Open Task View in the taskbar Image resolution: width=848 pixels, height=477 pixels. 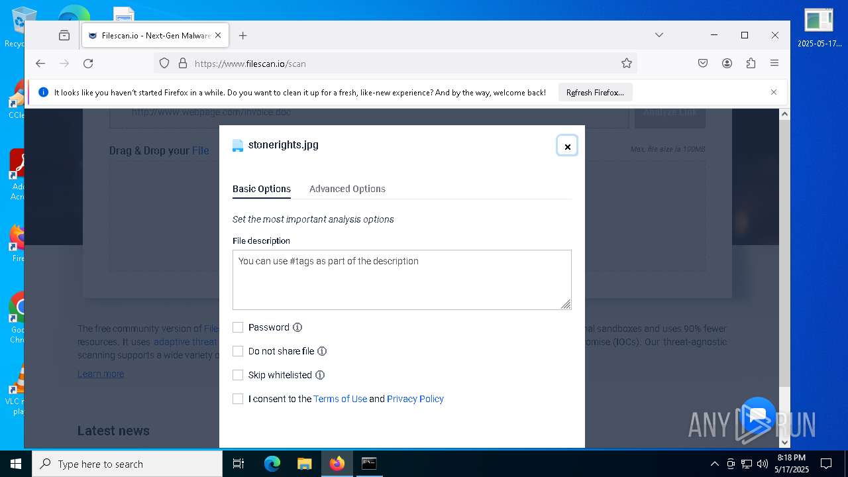tap(238, 464)
